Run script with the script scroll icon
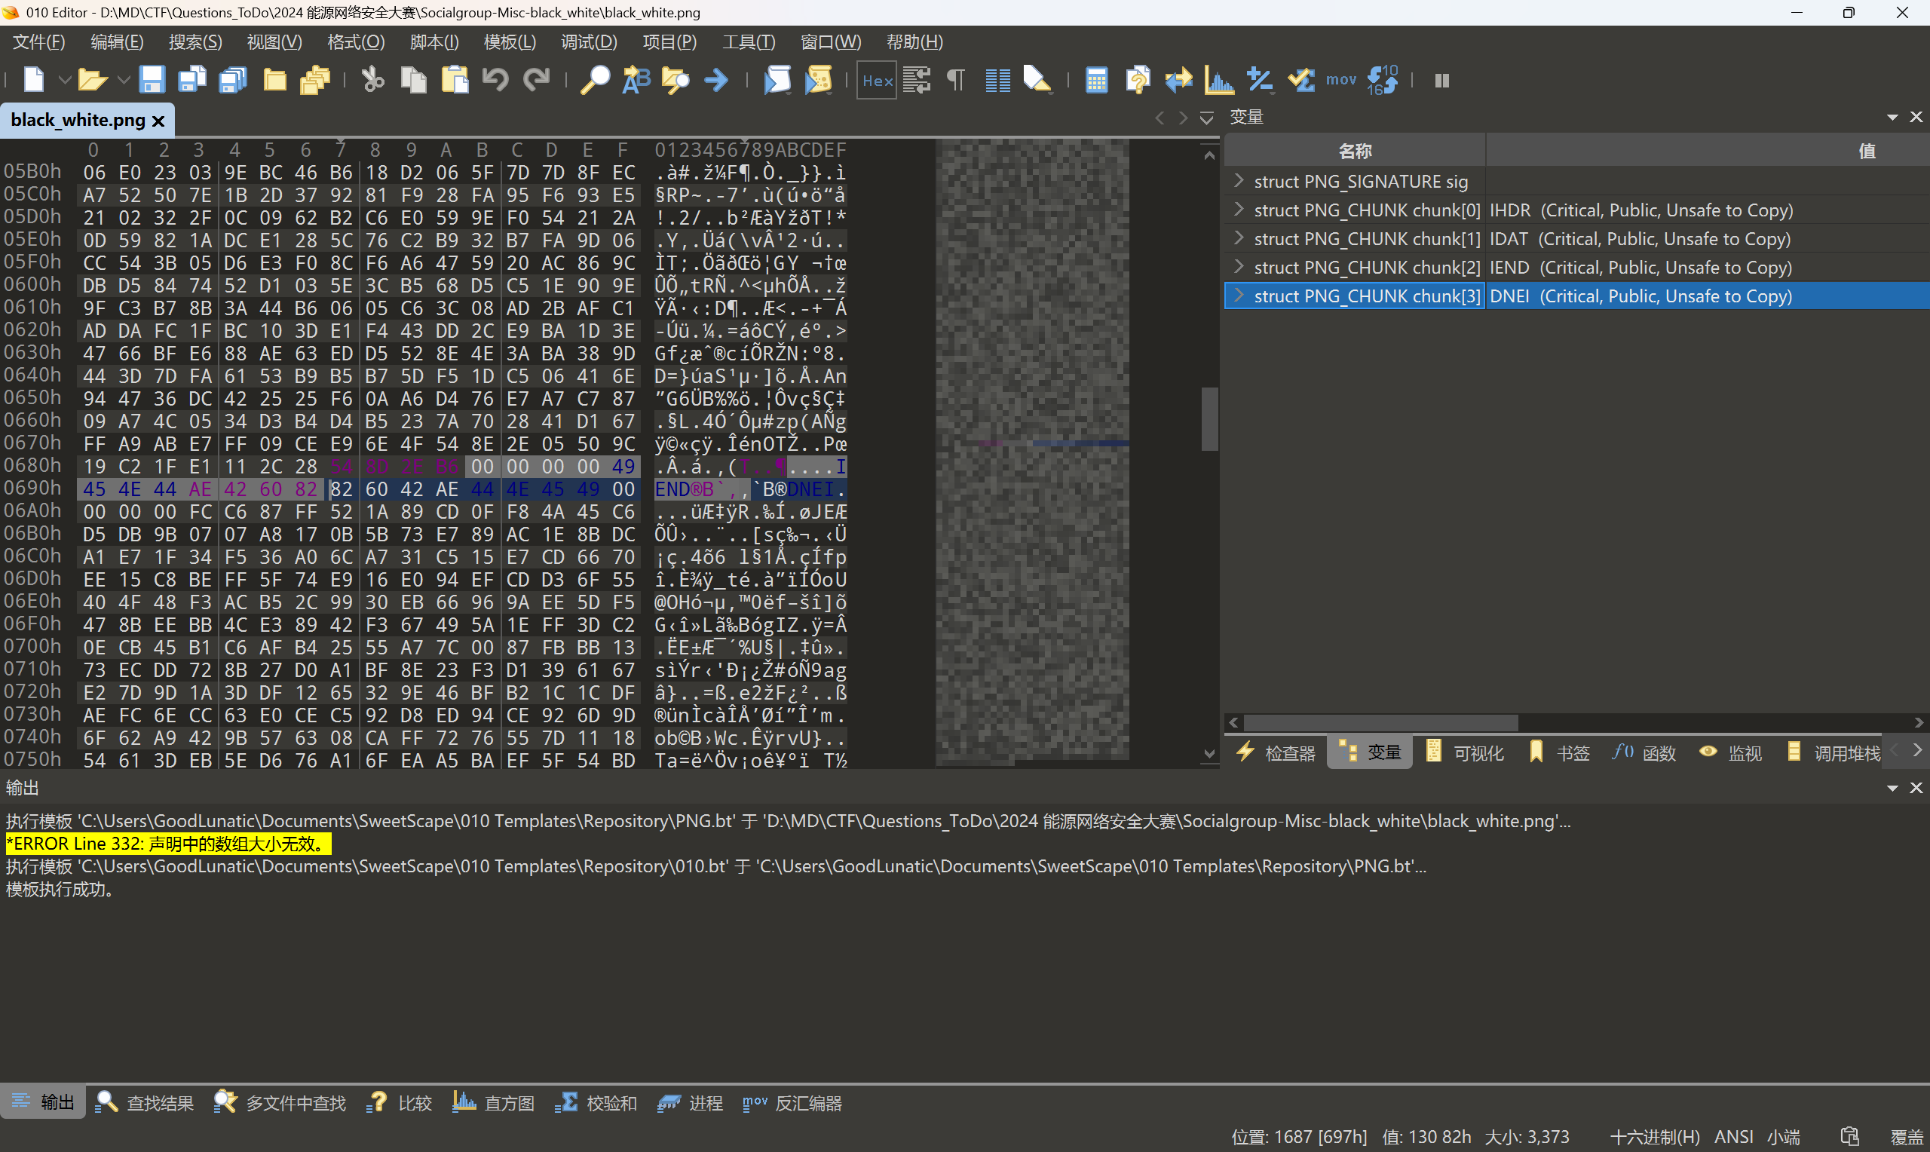Image resolution: width=1930 pixels, height=1152 pixels. (777, 80)
